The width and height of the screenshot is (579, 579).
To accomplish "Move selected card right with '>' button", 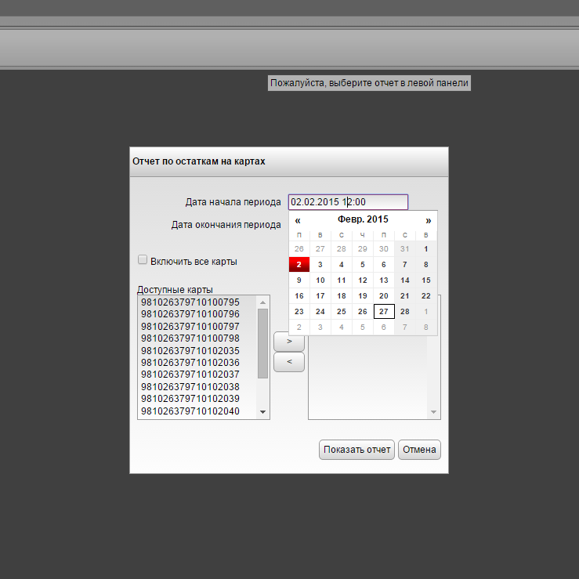I will [x=289, y=342].
